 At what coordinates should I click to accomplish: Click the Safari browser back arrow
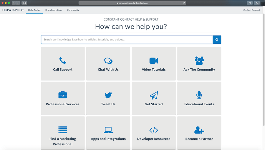14,3
